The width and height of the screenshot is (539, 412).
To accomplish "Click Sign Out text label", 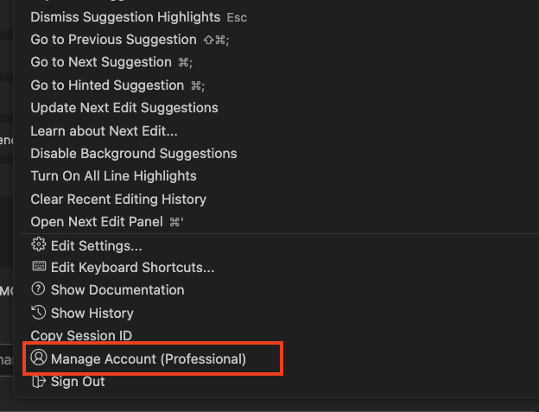I will pyautogui.click(x=78, y=382).
